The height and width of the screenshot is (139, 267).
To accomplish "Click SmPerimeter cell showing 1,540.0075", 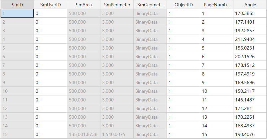I will point(117,134).
